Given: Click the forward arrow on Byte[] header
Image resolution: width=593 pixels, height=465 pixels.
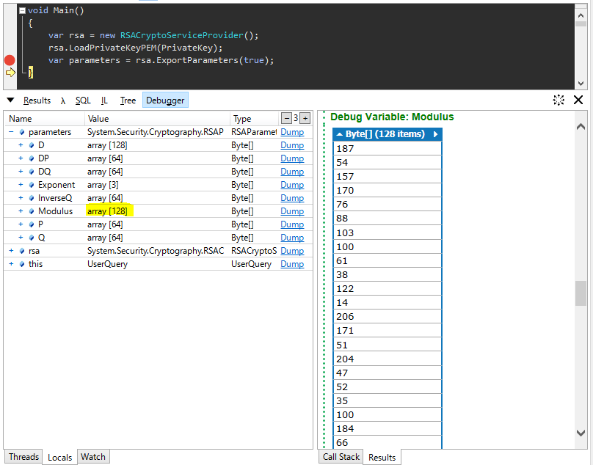Looking at the screenshot, I should tap(436, 133).
